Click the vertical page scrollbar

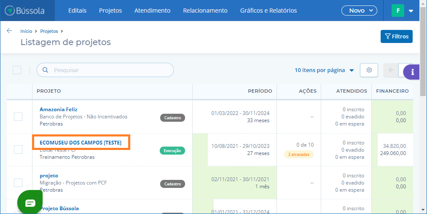coord(423,52)
